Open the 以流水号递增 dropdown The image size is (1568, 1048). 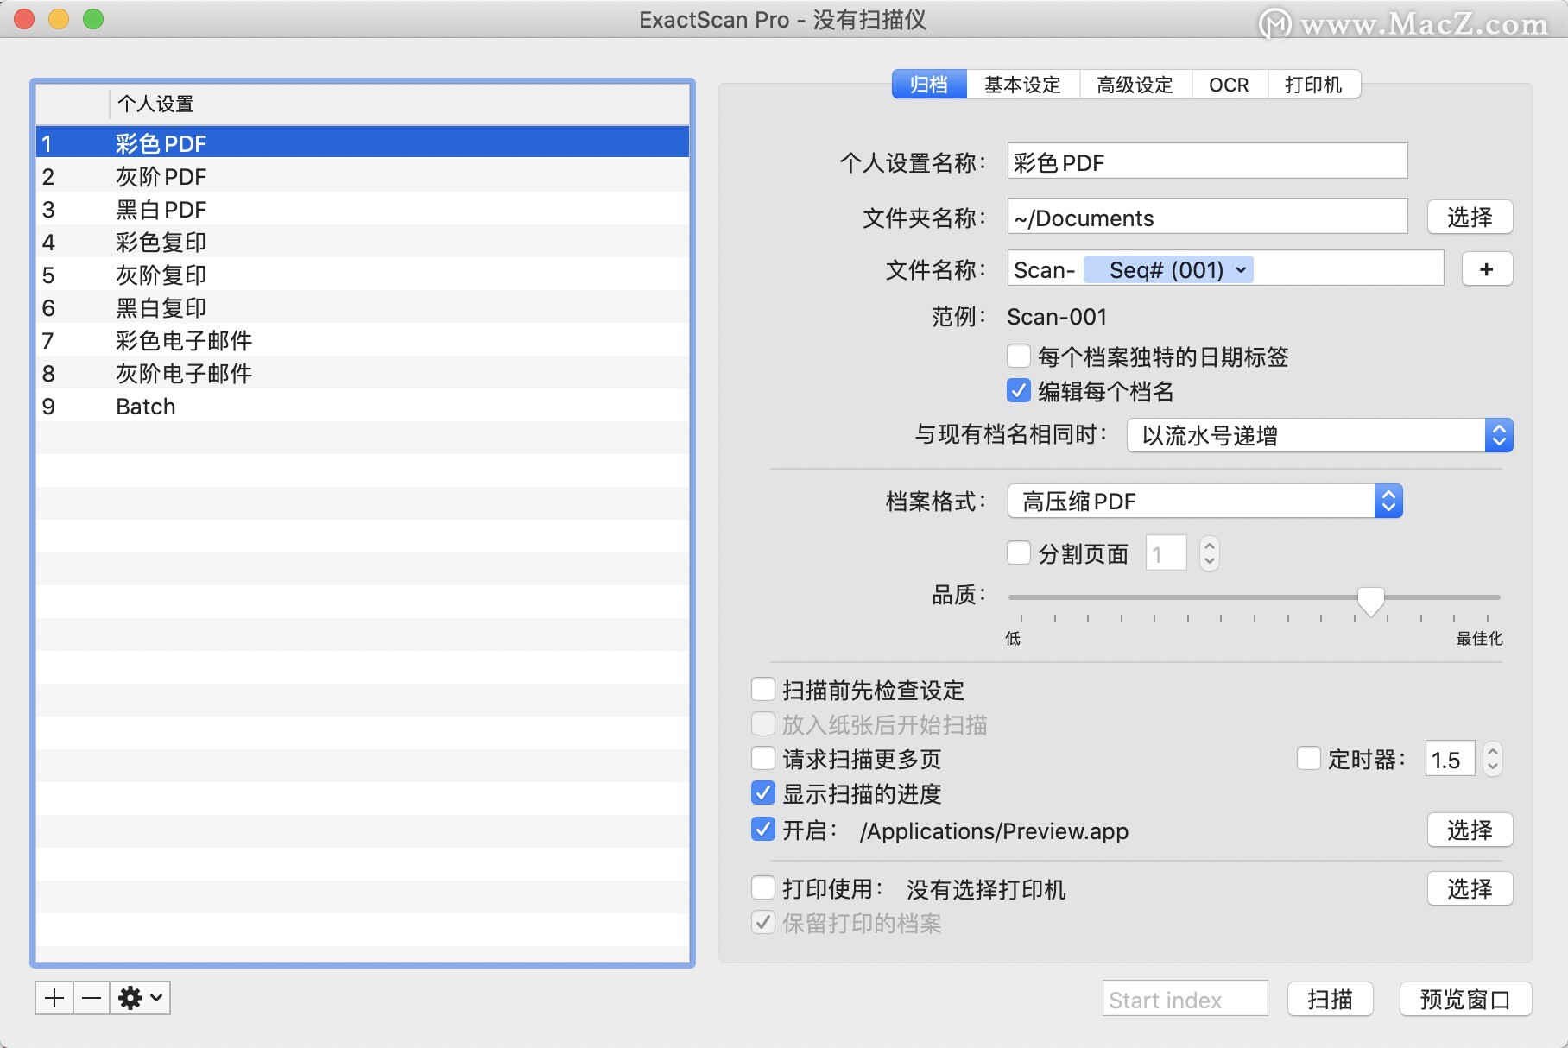tap(1319, 435)
